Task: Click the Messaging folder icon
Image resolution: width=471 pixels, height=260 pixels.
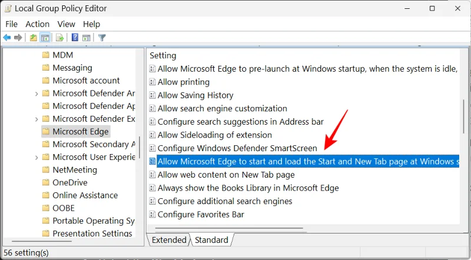Action: point(46,68)
